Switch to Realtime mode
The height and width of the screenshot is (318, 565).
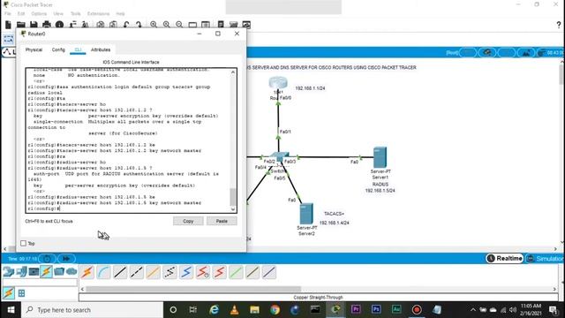[x=504, y=259]
